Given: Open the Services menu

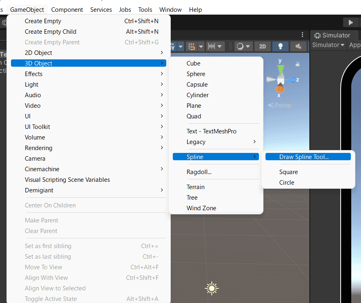Looking at the screenshot, I should (x=101, y=10).
